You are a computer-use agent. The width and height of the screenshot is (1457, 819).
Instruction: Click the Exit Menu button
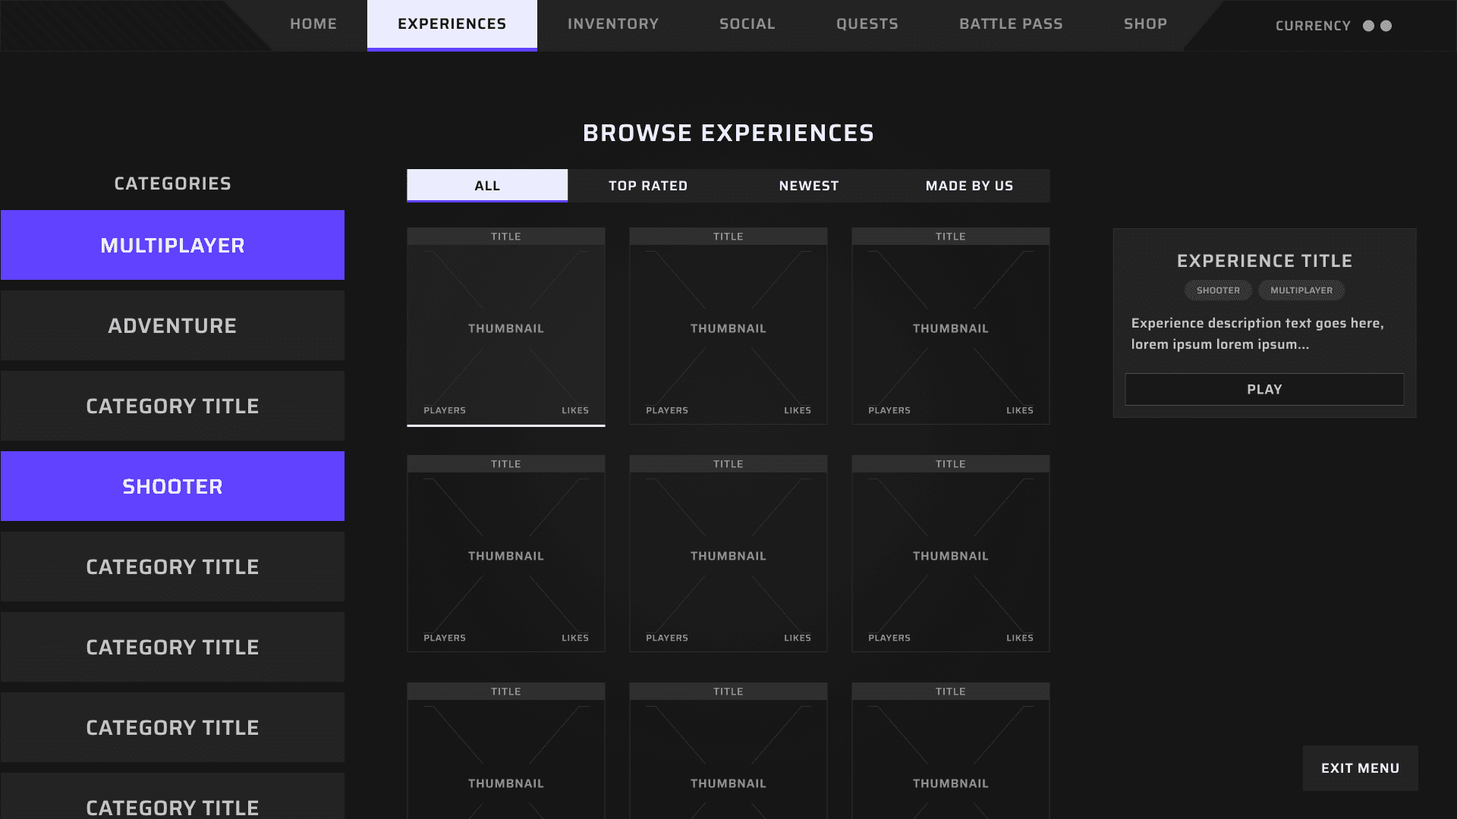click(1360, 768)
